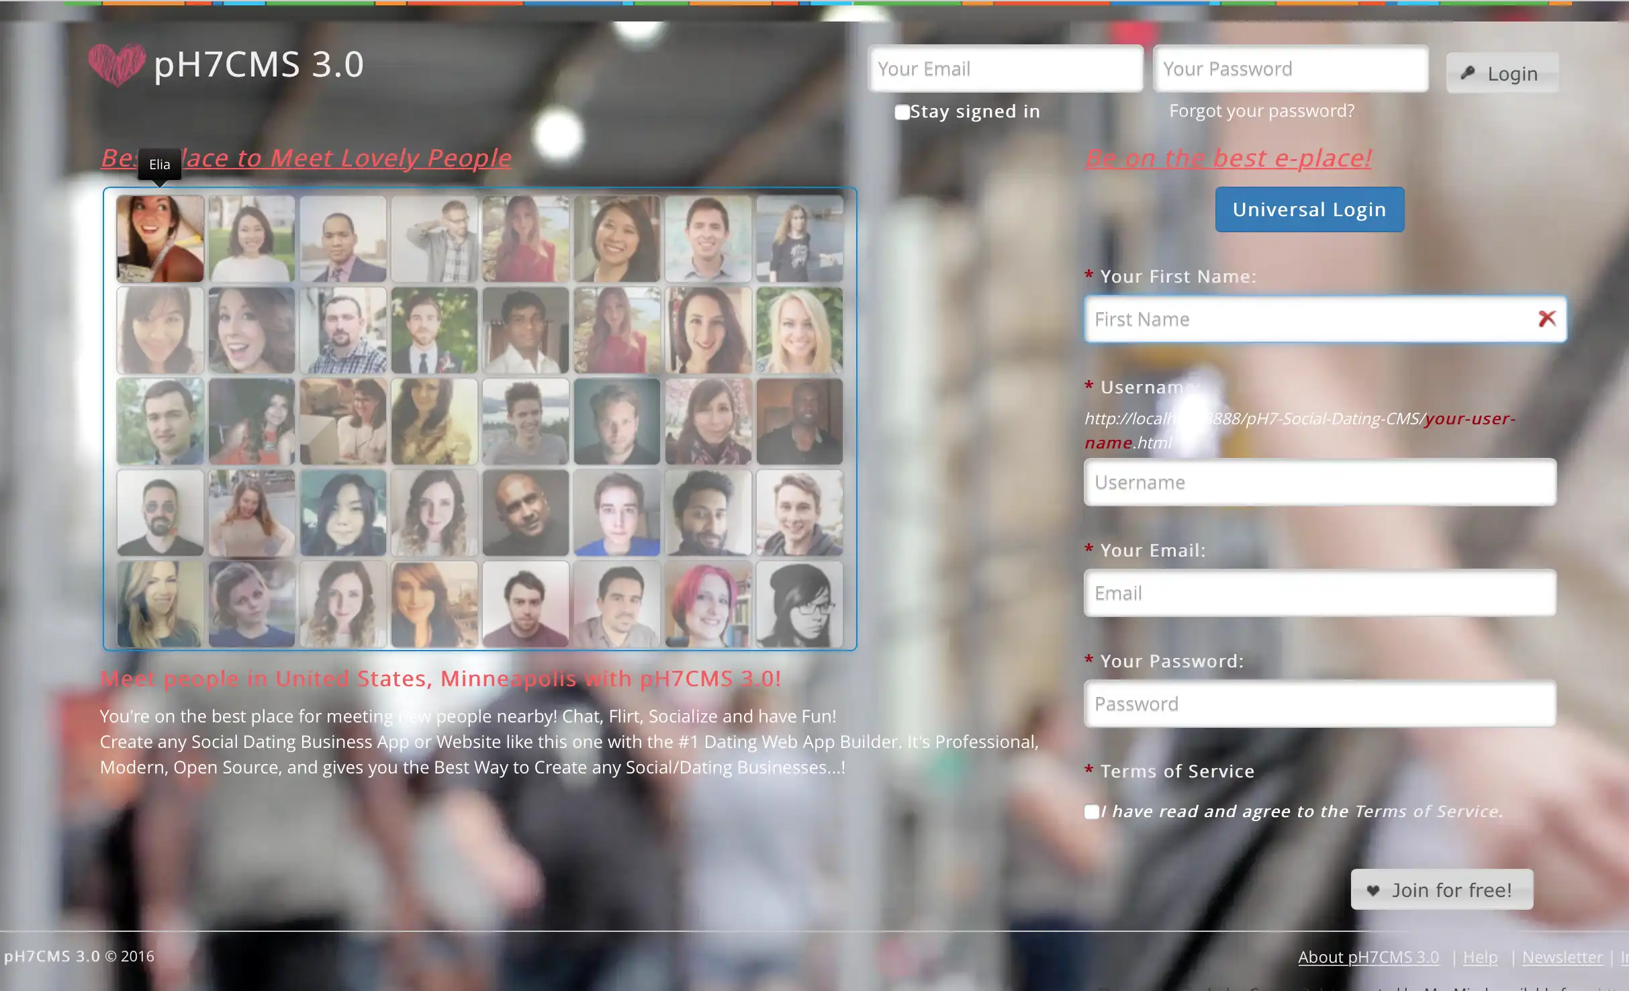Click the Be on the best e-place link
Screen dimensions: 1629x991
(x=1225, y=156)
